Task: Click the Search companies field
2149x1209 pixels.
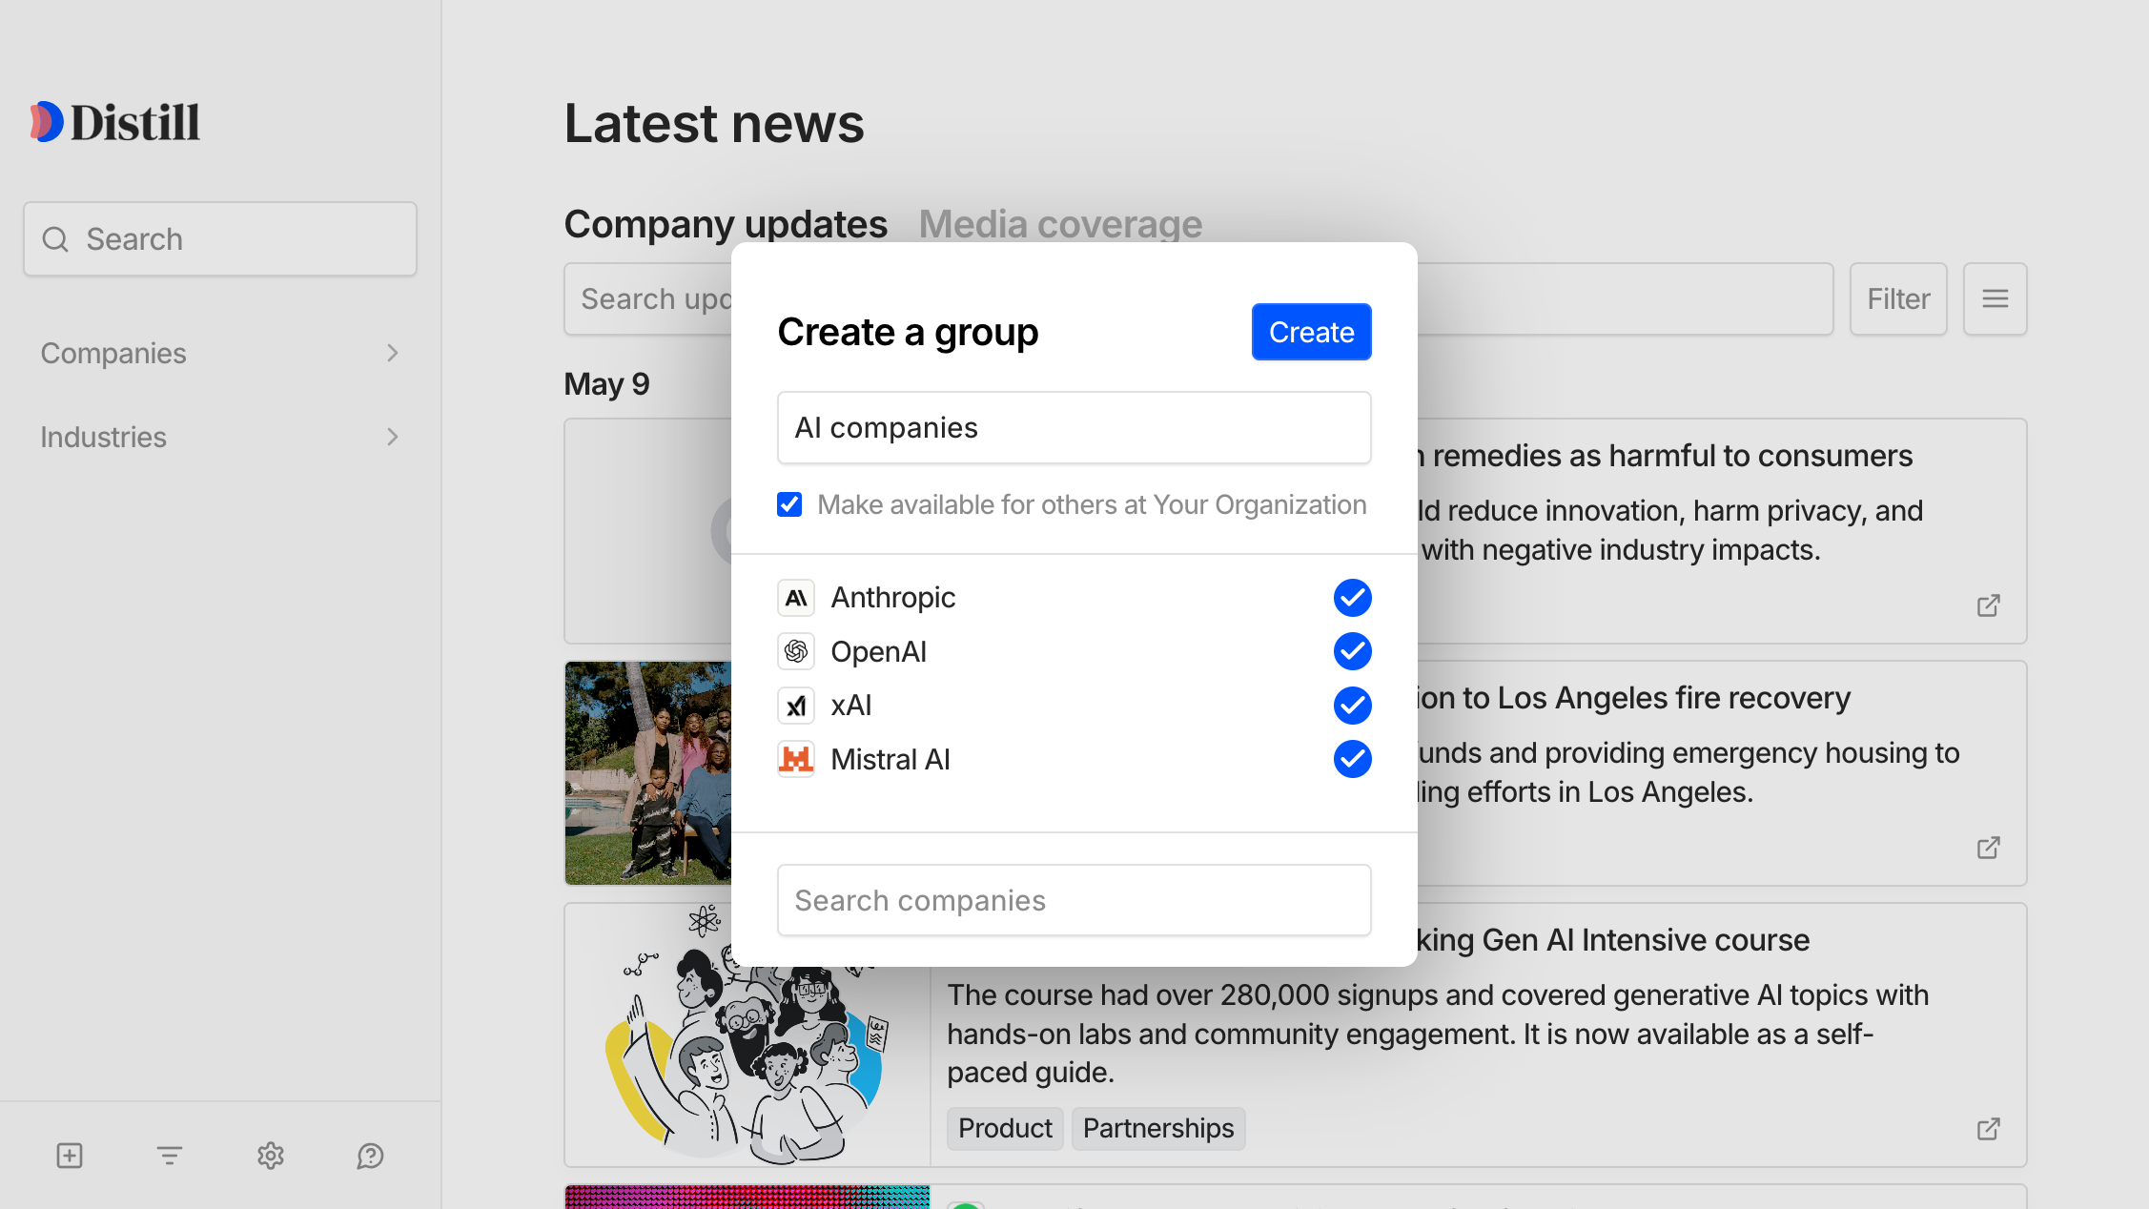Action: (x=1074, y=900)
